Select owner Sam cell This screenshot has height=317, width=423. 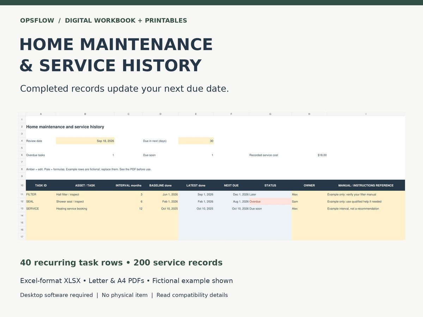click(309, 201)
